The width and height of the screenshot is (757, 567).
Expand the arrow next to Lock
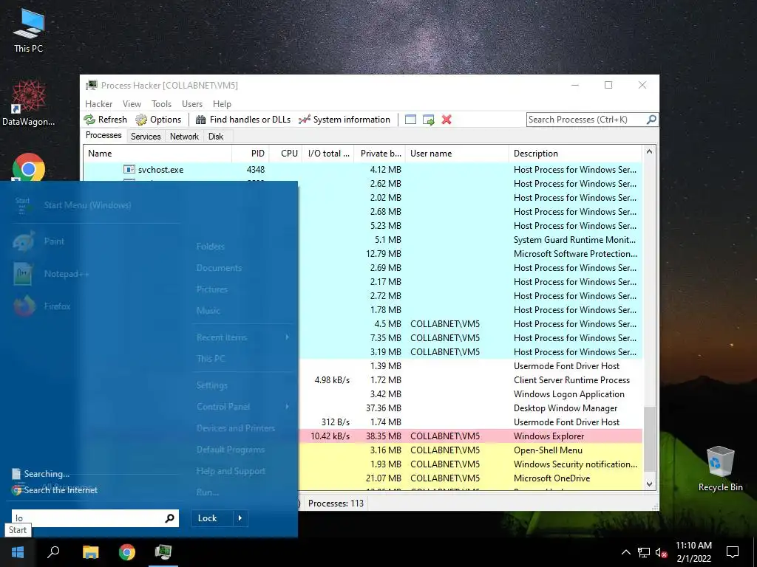click(240, 518)
